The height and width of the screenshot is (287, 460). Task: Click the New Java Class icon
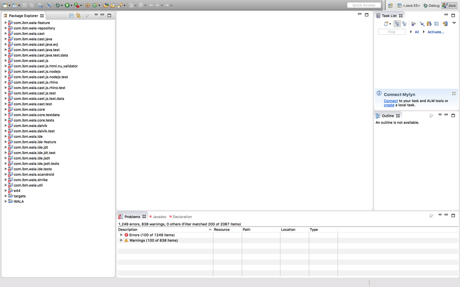click(x=95, y=5)
